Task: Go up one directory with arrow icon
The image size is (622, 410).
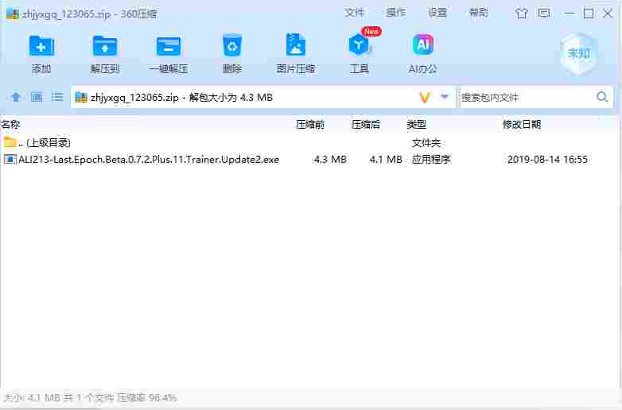Action: click(16, 97)
